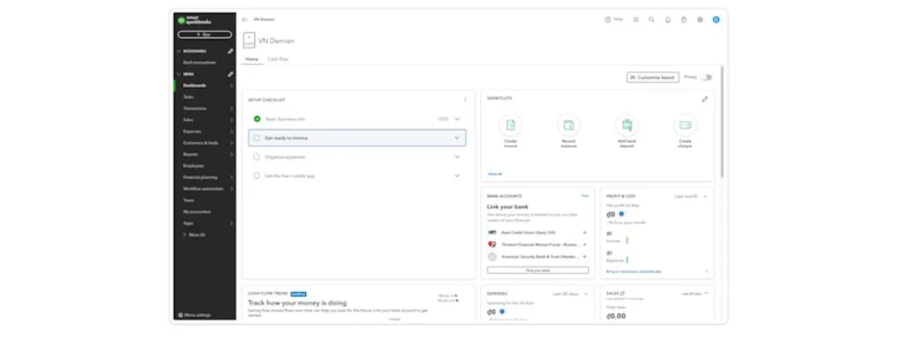Open the notifications bell
901x352 pixels.
point(668,18)
